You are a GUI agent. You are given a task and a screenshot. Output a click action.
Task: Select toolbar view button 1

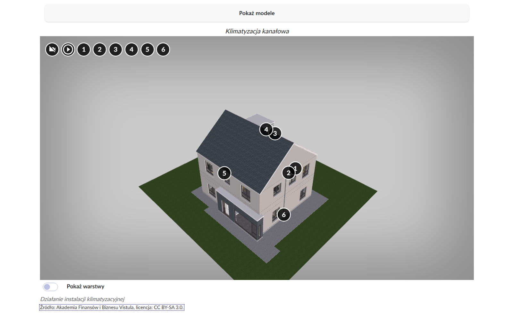pos(84,50)
